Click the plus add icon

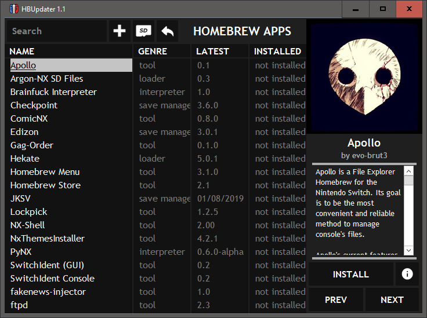coord(120,31)
